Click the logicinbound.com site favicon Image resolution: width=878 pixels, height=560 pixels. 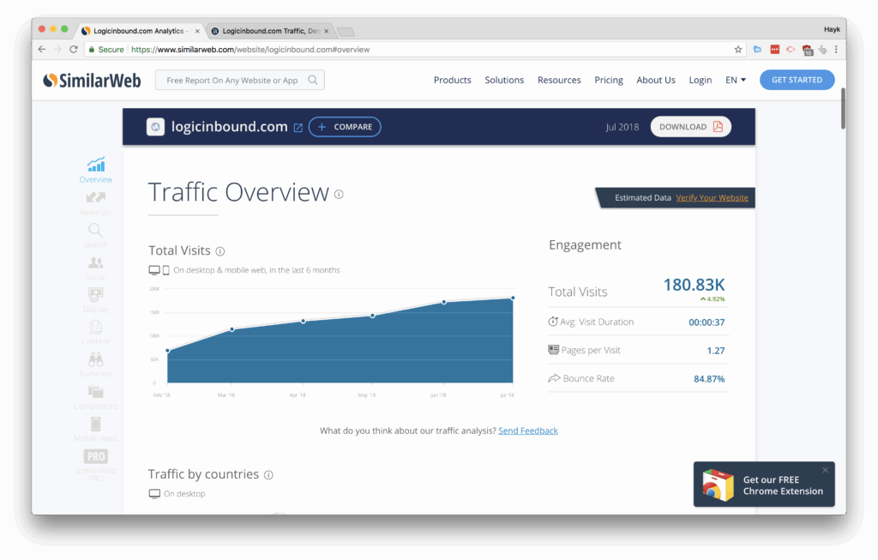tap(156, 127)
